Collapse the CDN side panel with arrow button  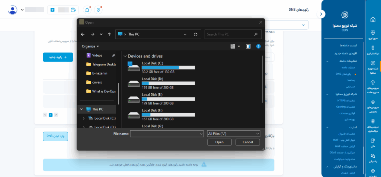(321, 14)
